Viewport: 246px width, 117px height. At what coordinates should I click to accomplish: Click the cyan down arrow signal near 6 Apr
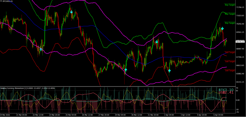click(222, 28)
